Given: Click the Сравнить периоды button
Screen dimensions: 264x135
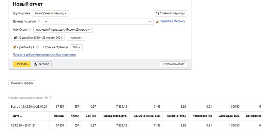Looking at the screenshot, I should (x=171, y=13).
